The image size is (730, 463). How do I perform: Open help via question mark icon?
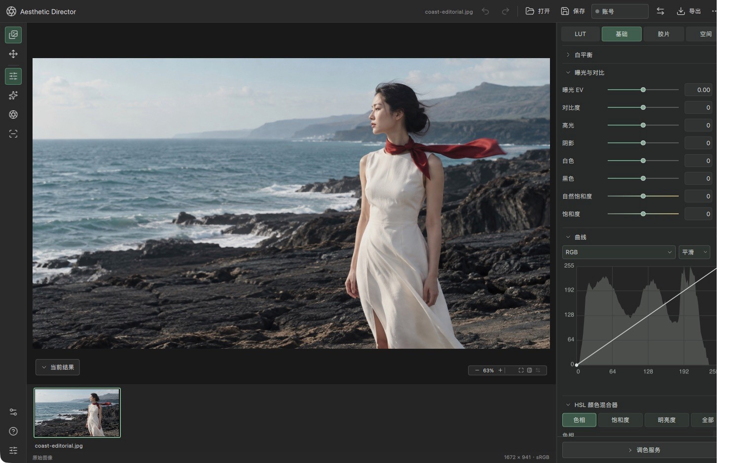[x=13, y=431]
